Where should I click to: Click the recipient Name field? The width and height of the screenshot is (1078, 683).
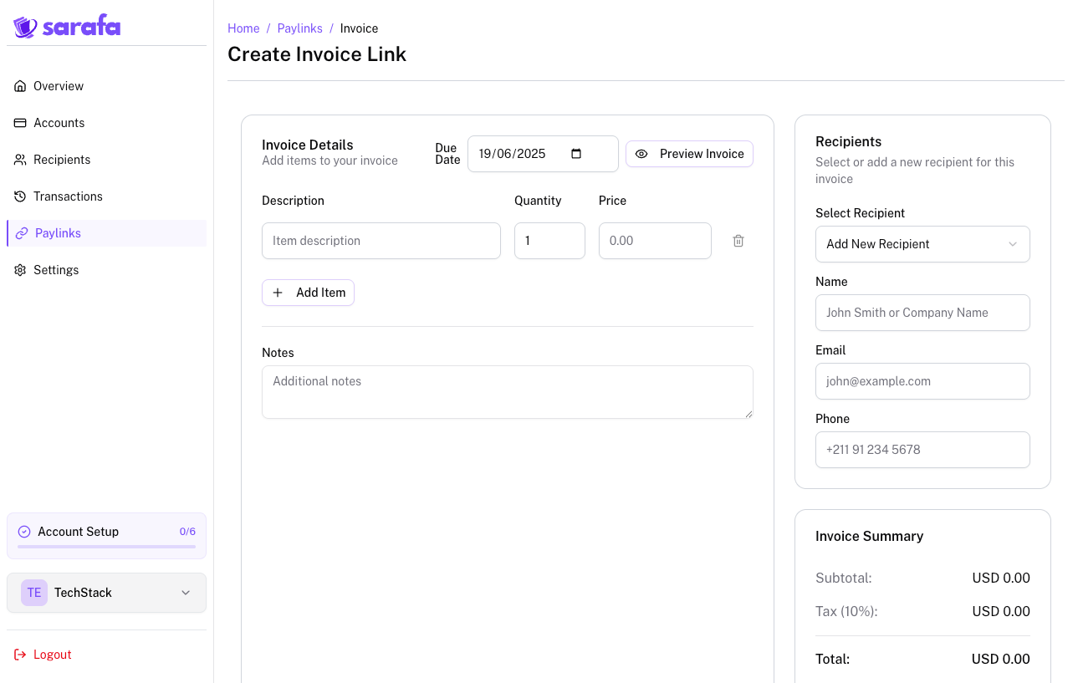[922, 313]
